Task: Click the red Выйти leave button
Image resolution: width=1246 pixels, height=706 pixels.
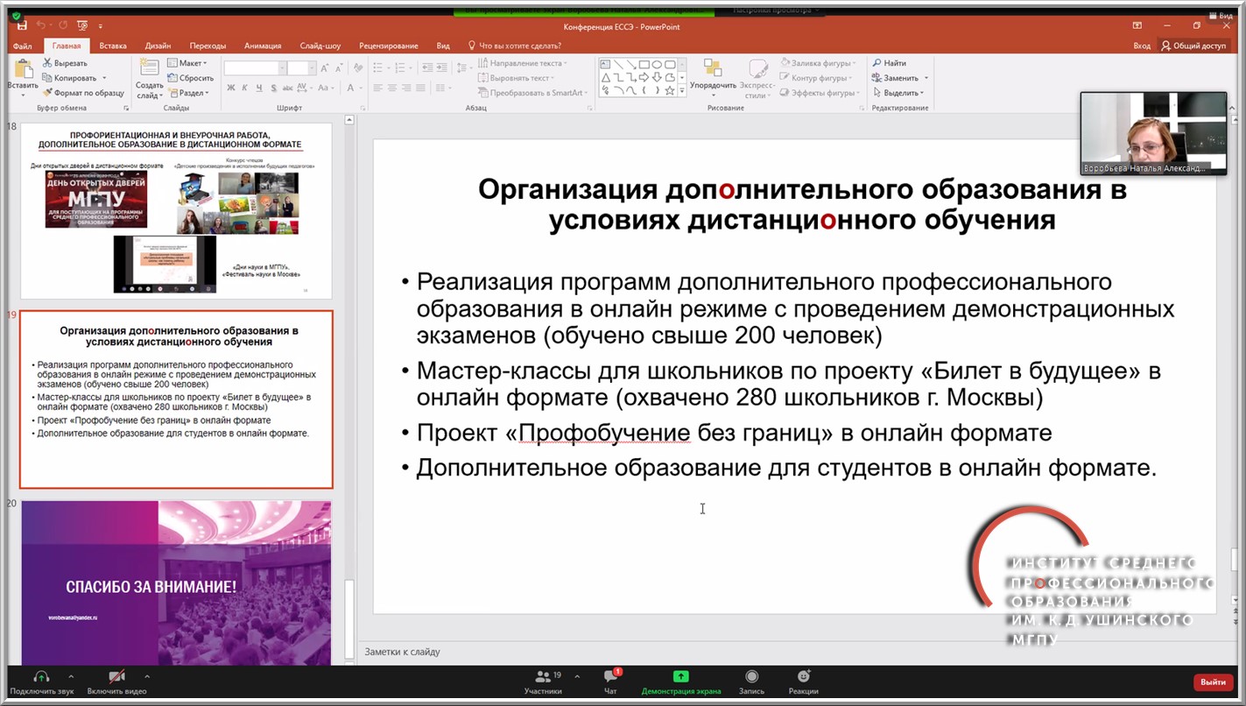Action: tap(1213, 681)
